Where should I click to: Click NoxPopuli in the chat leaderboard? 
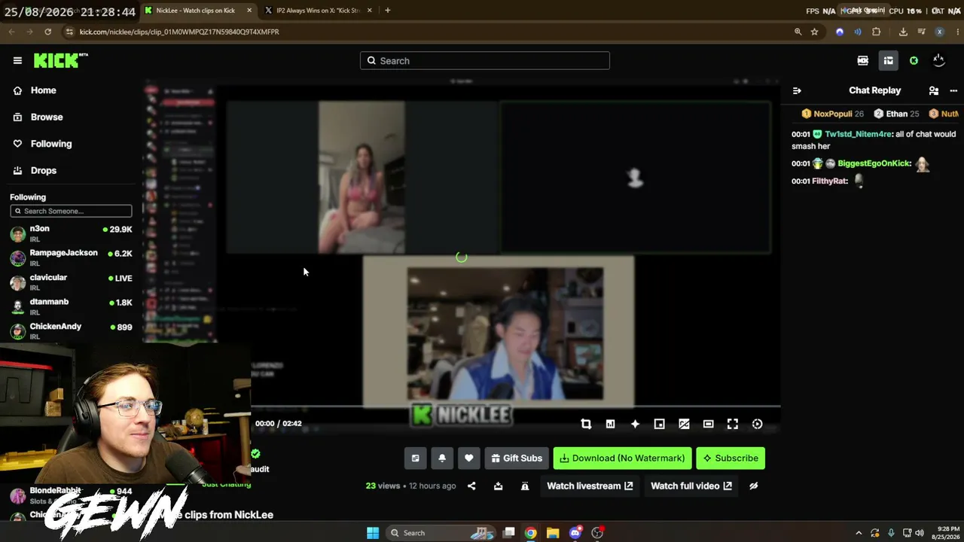click(x=832, y=114)
